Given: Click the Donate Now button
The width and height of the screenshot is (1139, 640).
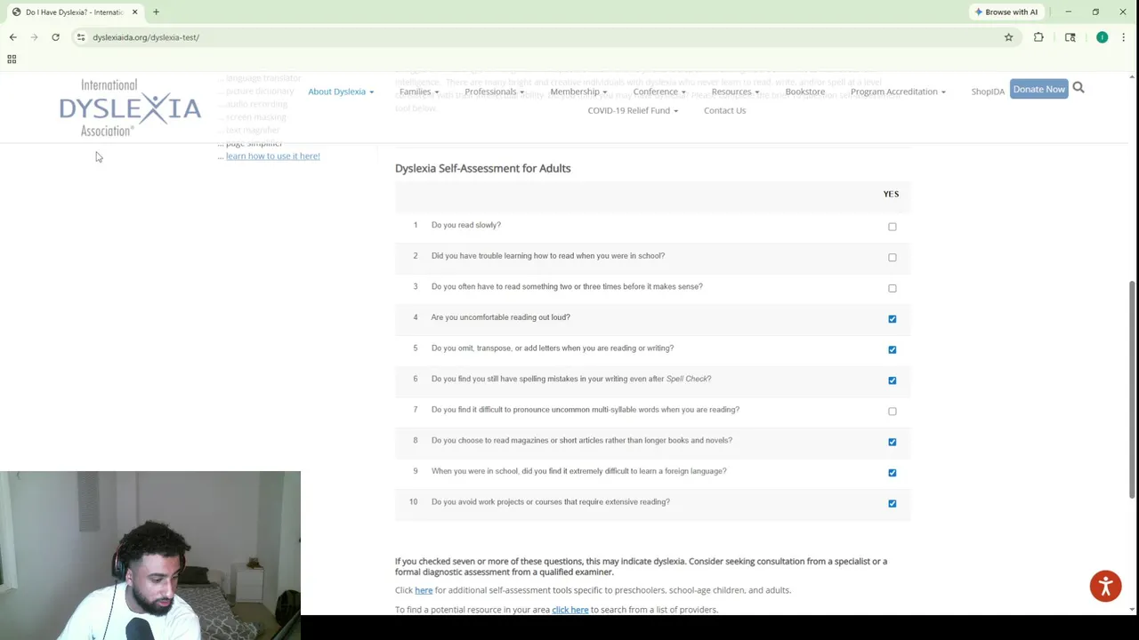Looking at the screenshot, I should [1038, 89].
